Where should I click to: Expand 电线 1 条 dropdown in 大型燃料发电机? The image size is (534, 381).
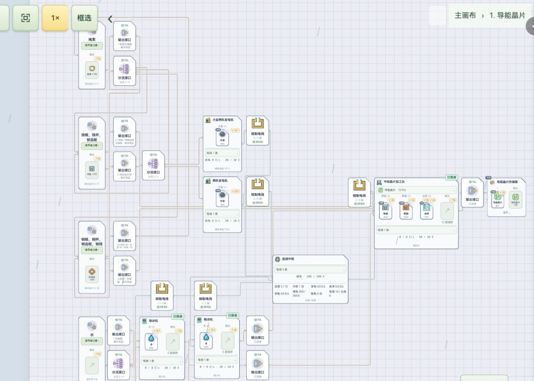click(222, 153)
